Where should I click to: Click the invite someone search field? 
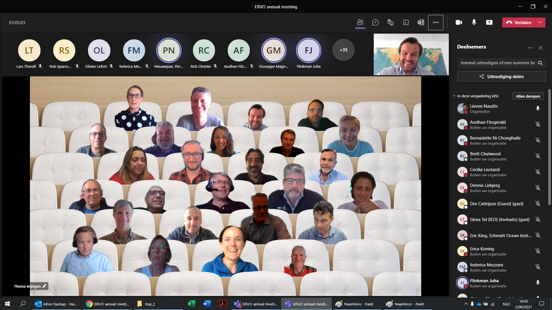coord(497,63)
